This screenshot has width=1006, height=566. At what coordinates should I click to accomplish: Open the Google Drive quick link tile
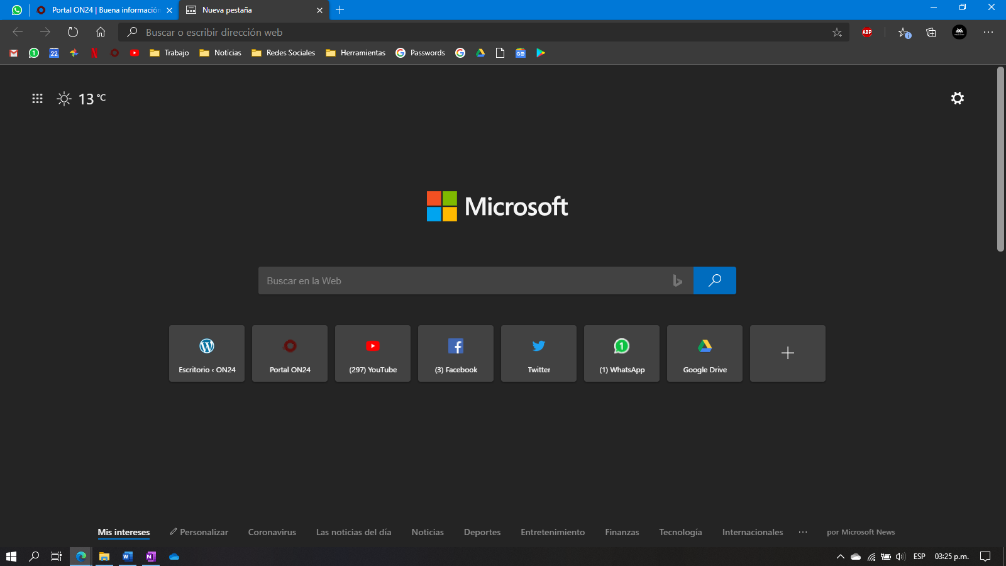(x=705, y=353)
